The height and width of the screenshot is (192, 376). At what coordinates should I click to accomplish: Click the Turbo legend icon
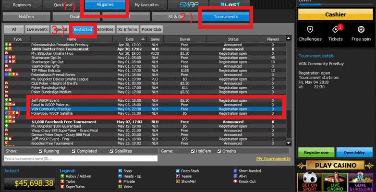[62, 181]
